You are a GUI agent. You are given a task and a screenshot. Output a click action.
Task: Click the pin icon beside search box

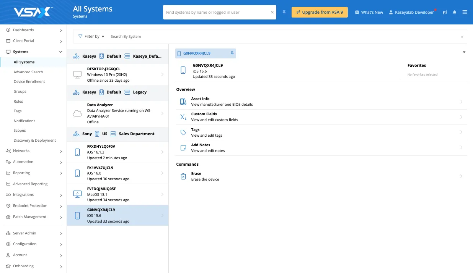pyautogui.click(x=284, y=12)
